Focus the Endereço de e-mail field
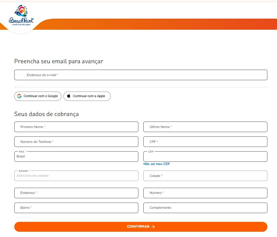 pos(141,75)
